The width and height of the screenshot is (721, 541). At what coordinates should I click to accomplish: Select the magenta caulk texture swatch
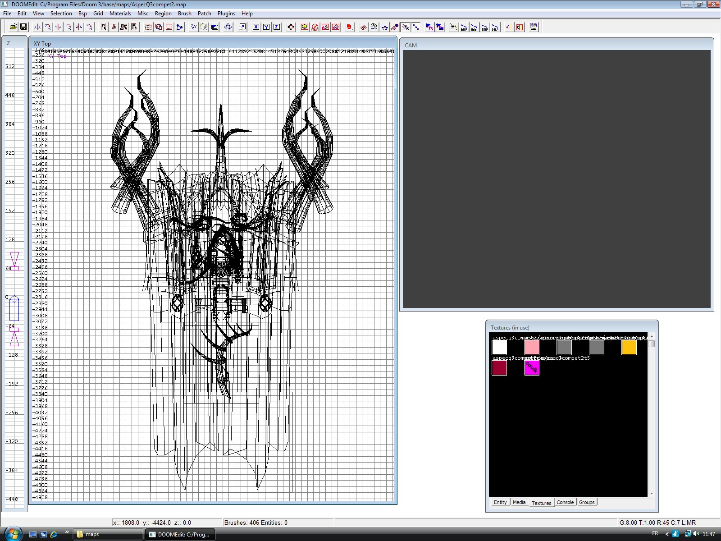tap(532, 368)
